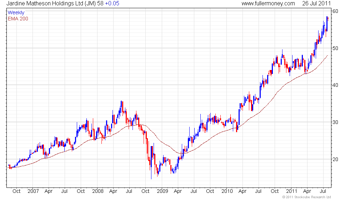350x200 pixels.
Task: Click the 2010 year axis label
Action: [227, 191]
